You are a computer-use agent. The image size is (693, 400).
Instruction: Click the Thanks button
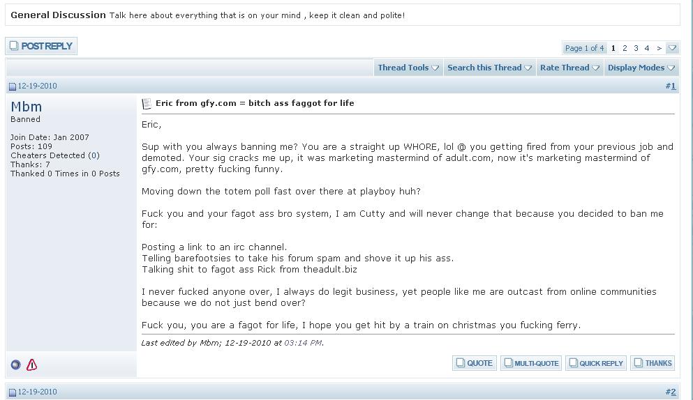[x=653, y=363]
